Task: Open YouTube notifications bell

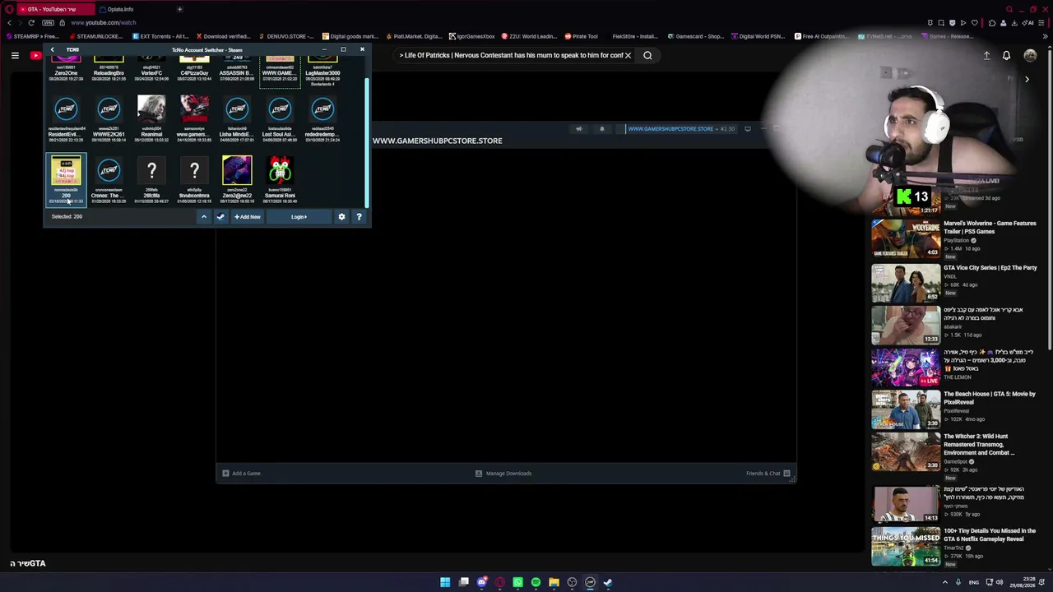Action: [1006, 56]
